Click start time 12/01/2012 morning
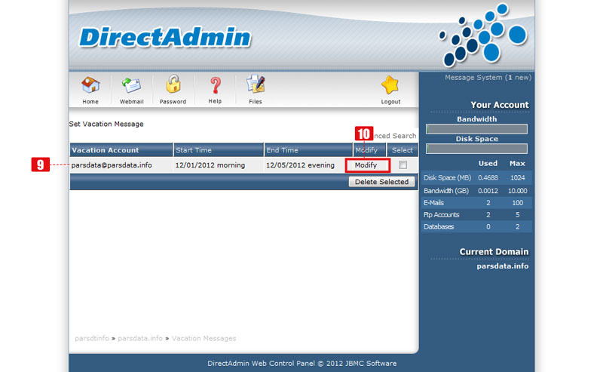Image resolution: width=603 pixels, height=372 pixels. point(210,165)
